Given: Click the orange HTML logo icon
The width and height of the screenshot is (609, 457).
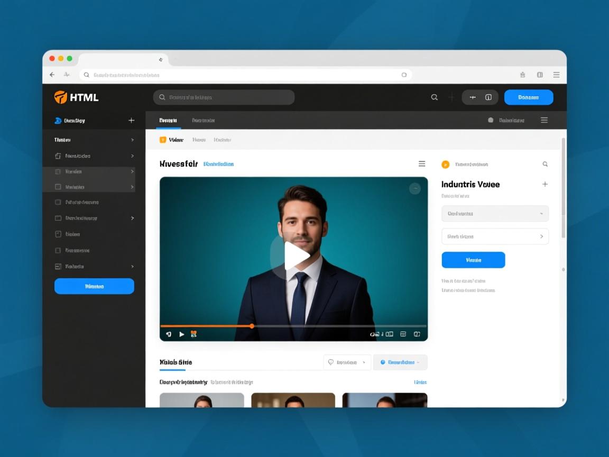Looking at the screenshot, I should click(x=61, y=97).
